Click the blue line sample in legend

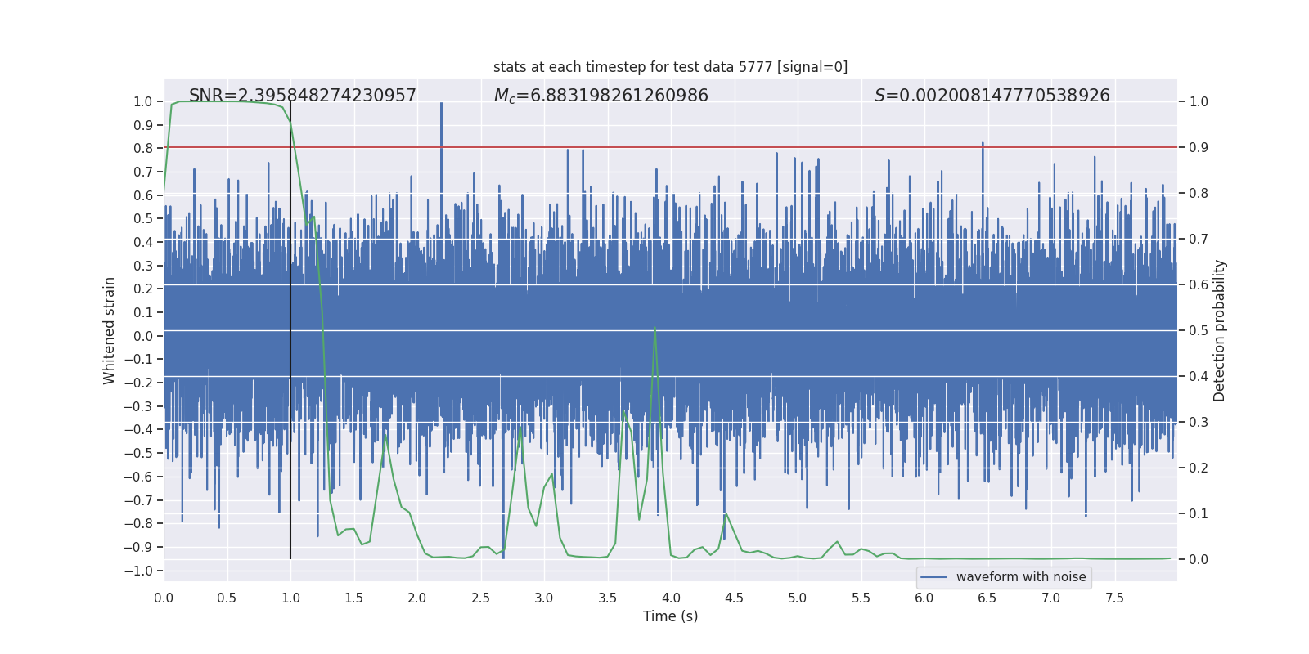click(x=933, y=577)
